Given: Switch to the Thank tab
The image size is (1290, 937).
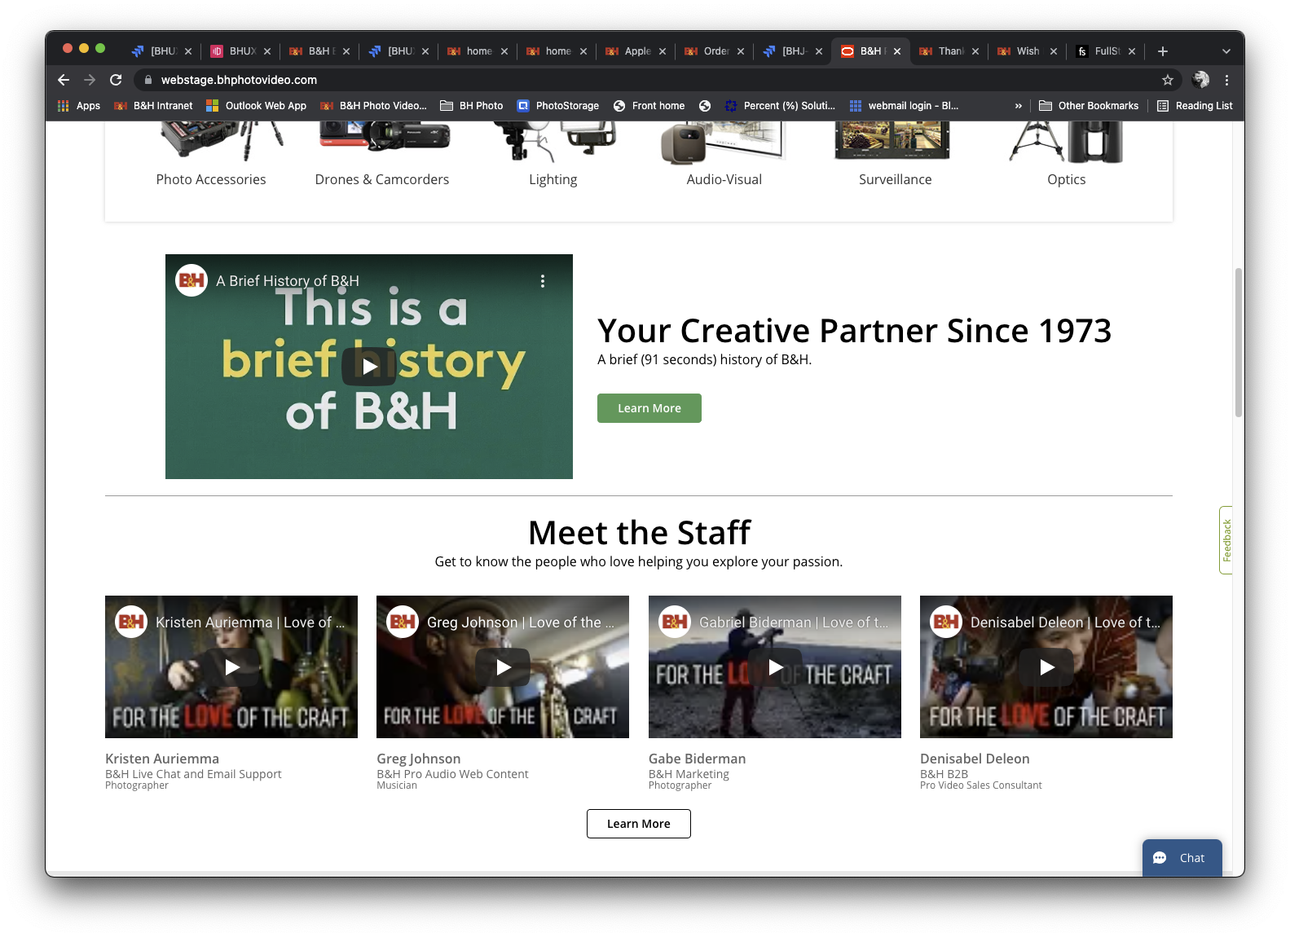Looking at the screenshot, I should click(949, 51).
